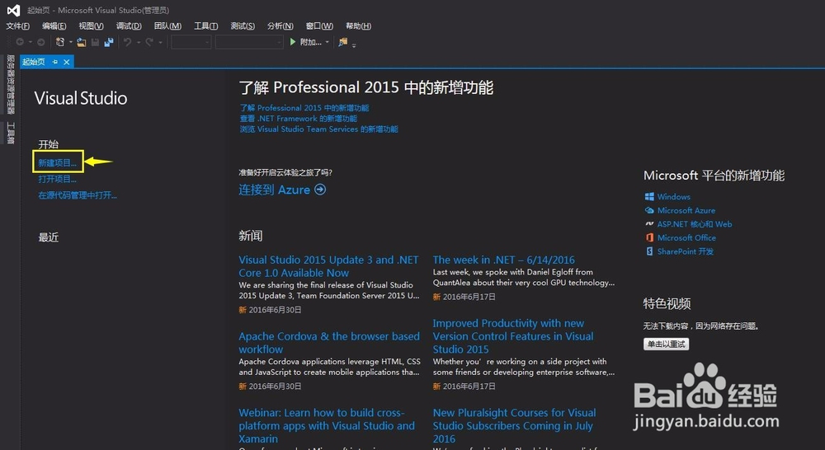Click the Visual Studio logo in title bar

point(14,10)
